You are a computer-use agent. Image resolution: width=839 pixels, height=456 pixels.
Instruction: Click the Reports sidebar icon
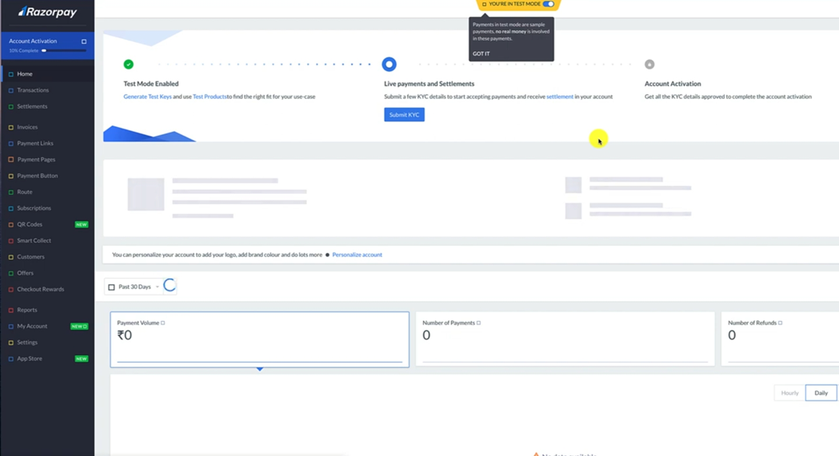[x=10, y=310]
